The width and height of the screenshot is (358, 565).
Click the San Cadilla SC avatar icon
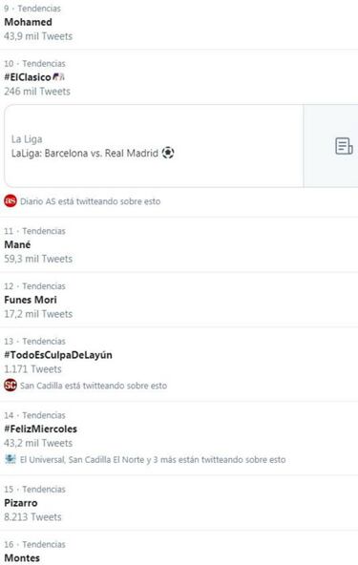pos(11,386)
